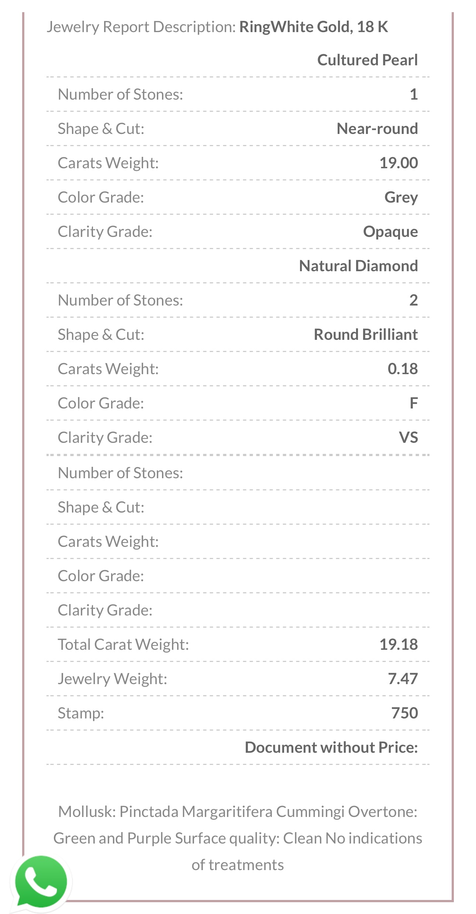Click the 0.18 carats weight value

403,369
